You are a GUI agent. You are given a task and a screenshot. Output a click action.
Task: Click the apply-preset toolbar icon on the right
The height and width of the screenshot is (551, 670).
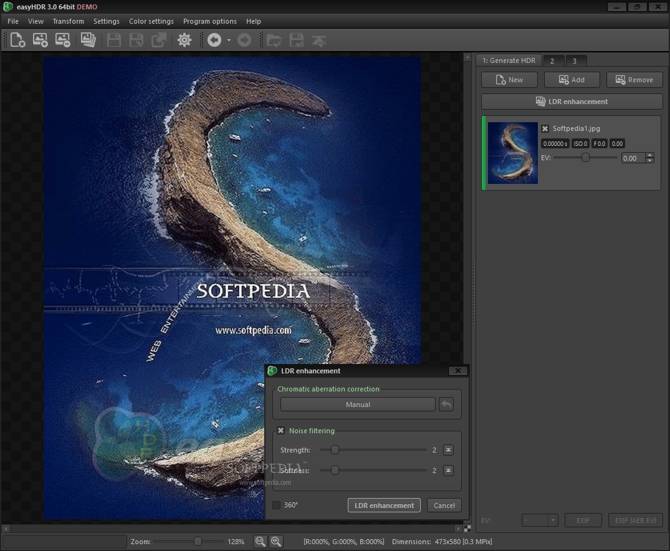coord(319,40)
